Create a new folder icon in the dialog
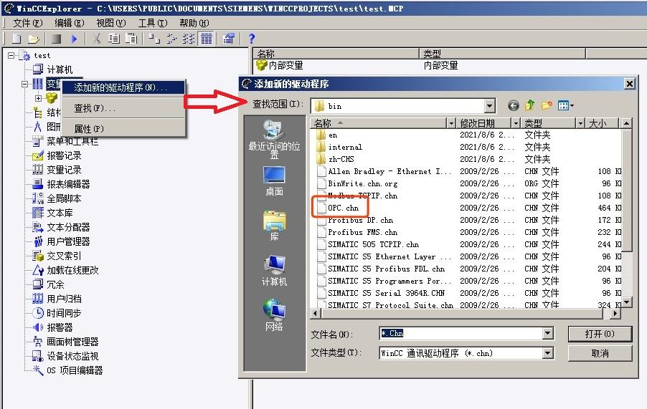Screen dimensions: 647x409 (x=547, y=105)
